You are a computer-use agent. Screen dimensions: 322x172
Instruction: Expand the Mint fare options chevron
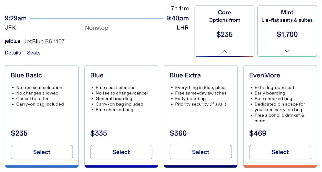pyautogui.click(x=287, y=51)
